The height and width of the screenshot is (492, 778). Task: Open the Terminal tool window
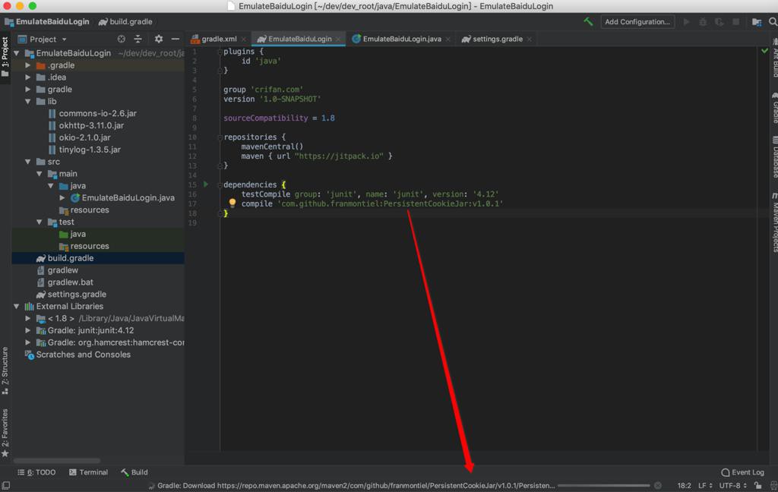[x=88, y=472]
